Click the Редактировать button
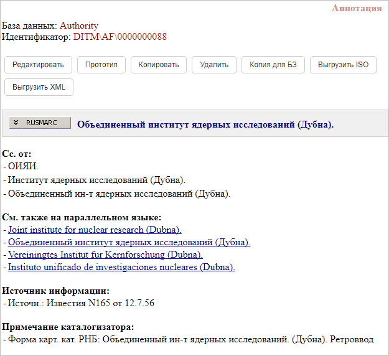Image resolution: width=389 pixels, height=356 pixels. (x=38, y=65)
